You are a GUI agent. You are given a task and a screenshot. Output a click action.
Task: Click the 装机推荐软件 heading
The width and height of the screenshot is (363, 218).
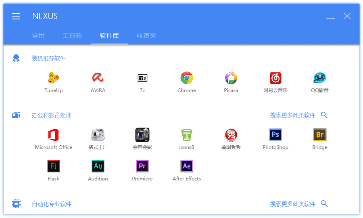click(x=49, y=58)
